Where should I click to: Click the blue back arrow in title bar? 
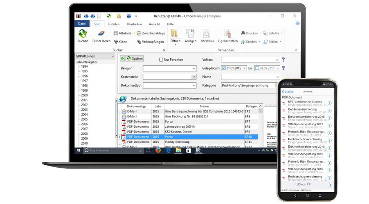pyautogui.click(x=86, y=16)
